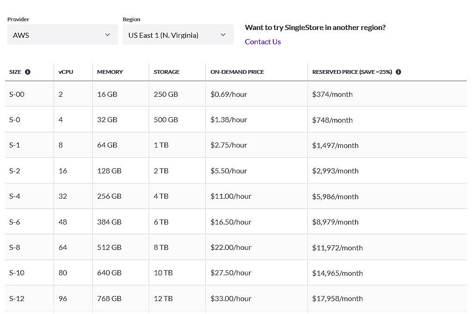
Task: Click the chevron on the Provider selector
Action: [x=108, y=35]
